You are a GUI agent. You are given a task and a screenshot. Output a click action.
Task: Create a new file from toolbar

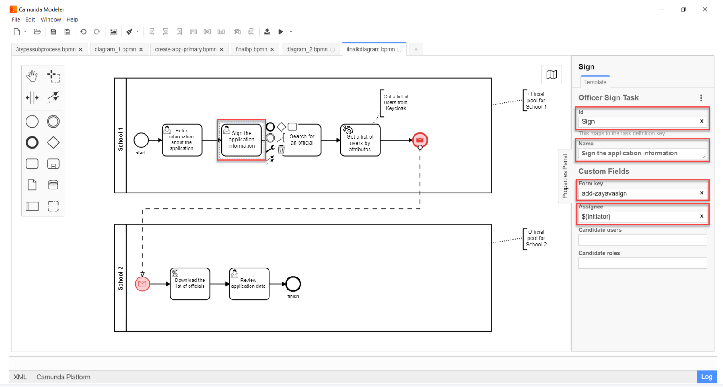pyautogui.click(x=17, y=31)
